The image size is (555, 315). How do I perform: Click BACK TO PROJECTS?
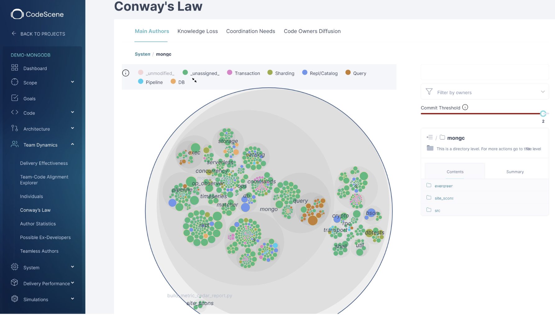43,34
